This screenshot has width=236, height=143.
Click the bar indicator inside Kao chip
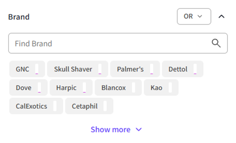coord(170,88)
